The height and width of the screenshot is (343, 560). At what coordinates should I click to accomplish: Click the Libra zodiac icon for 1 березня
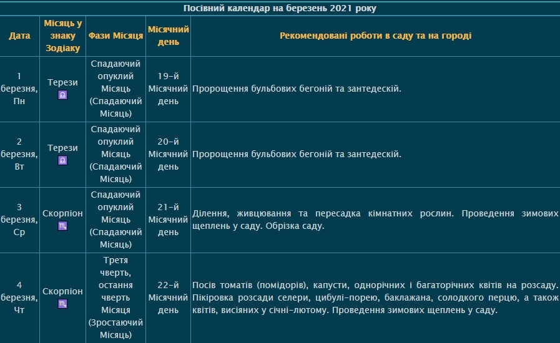coord(62,95)
